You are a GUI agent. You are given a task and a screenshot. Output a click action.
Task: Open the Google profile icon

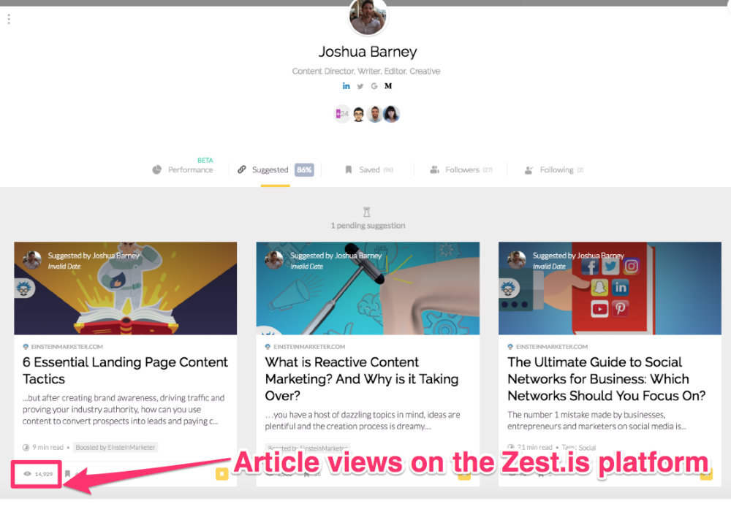(x=374, y=86)
